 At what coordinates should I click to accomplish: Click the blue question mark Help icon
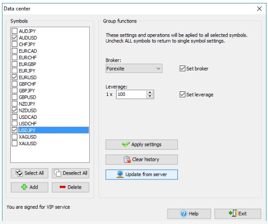[x=184, y=214]
